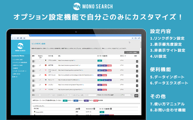
Task: Delete the ヨドバシ.com row with its x button
Action: pyautogui.click(x=137, y=76)
